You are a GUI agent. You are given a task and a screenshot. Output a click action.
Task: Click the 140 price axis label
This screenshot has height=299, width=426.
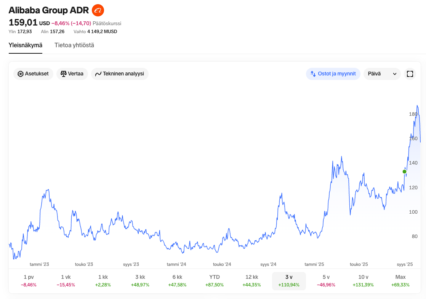413,163
